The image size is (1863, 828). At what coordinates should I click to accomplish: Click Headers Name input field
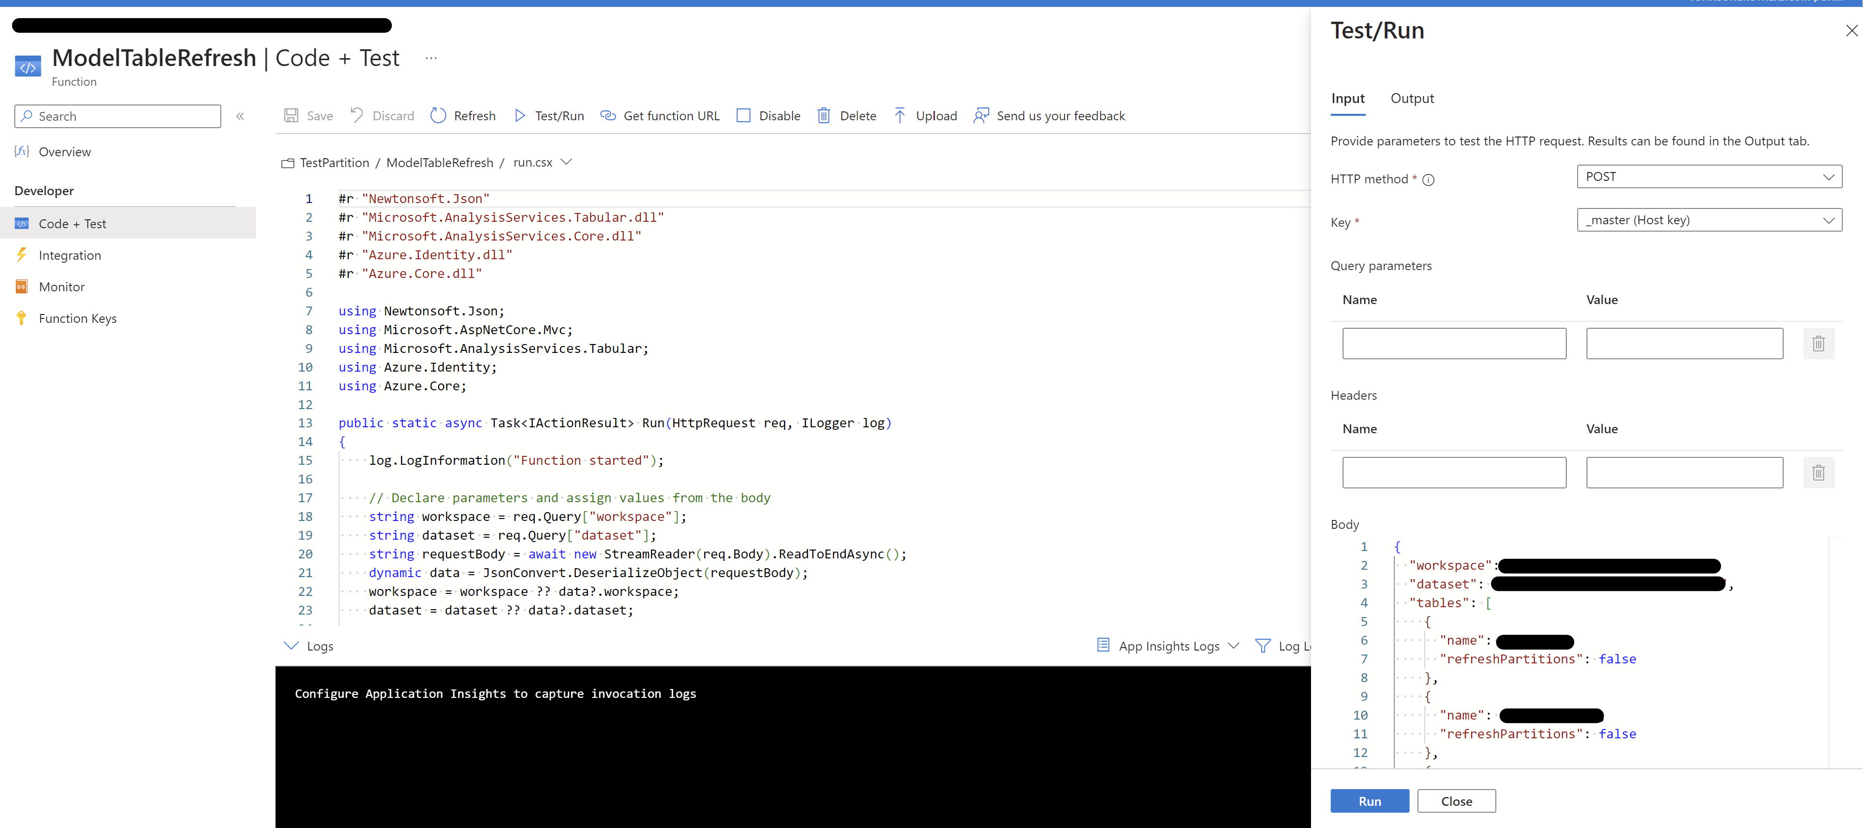point(1454,472)
